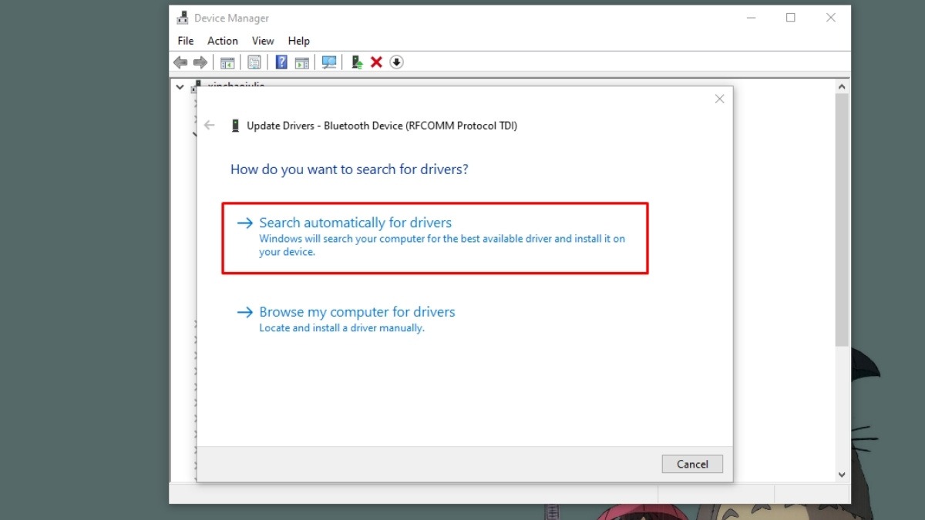
Task: Click the toolbar Forward arrow
Action: [x=200, y=62]
